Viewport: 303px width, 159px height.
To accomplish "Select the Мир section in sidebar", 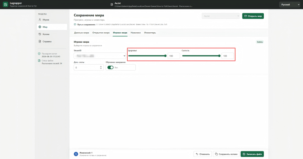I will coord(52,27).
